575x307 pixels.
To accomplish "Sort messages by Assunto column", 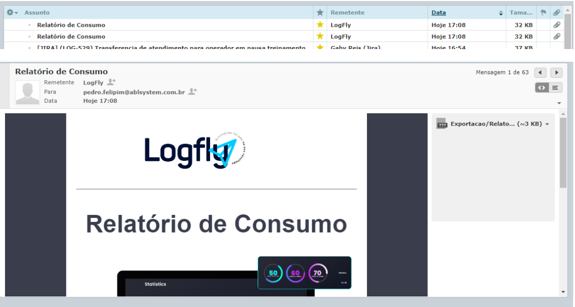I will coord(37,13).
